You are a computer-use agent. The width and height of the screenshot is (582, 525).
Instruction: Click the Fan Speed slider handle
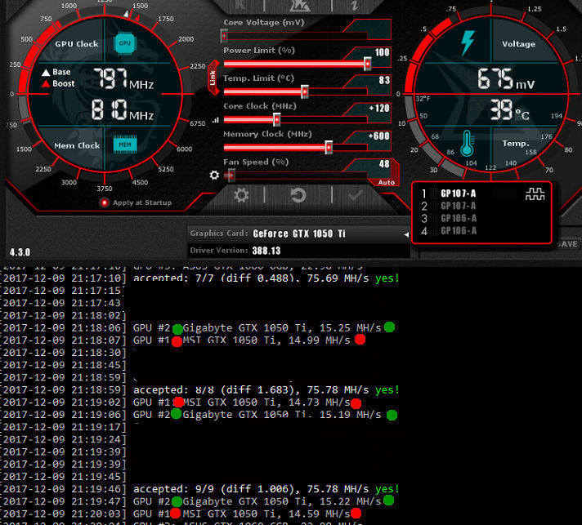click(x=231, y=175)
